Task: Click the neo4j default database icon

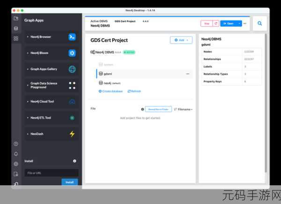Action: point(101,83)
